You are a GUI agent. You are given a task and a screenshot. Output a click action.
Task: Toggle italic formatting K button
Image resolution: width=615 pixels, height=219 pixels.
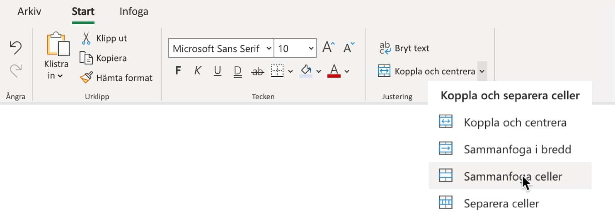coord(198,71)
